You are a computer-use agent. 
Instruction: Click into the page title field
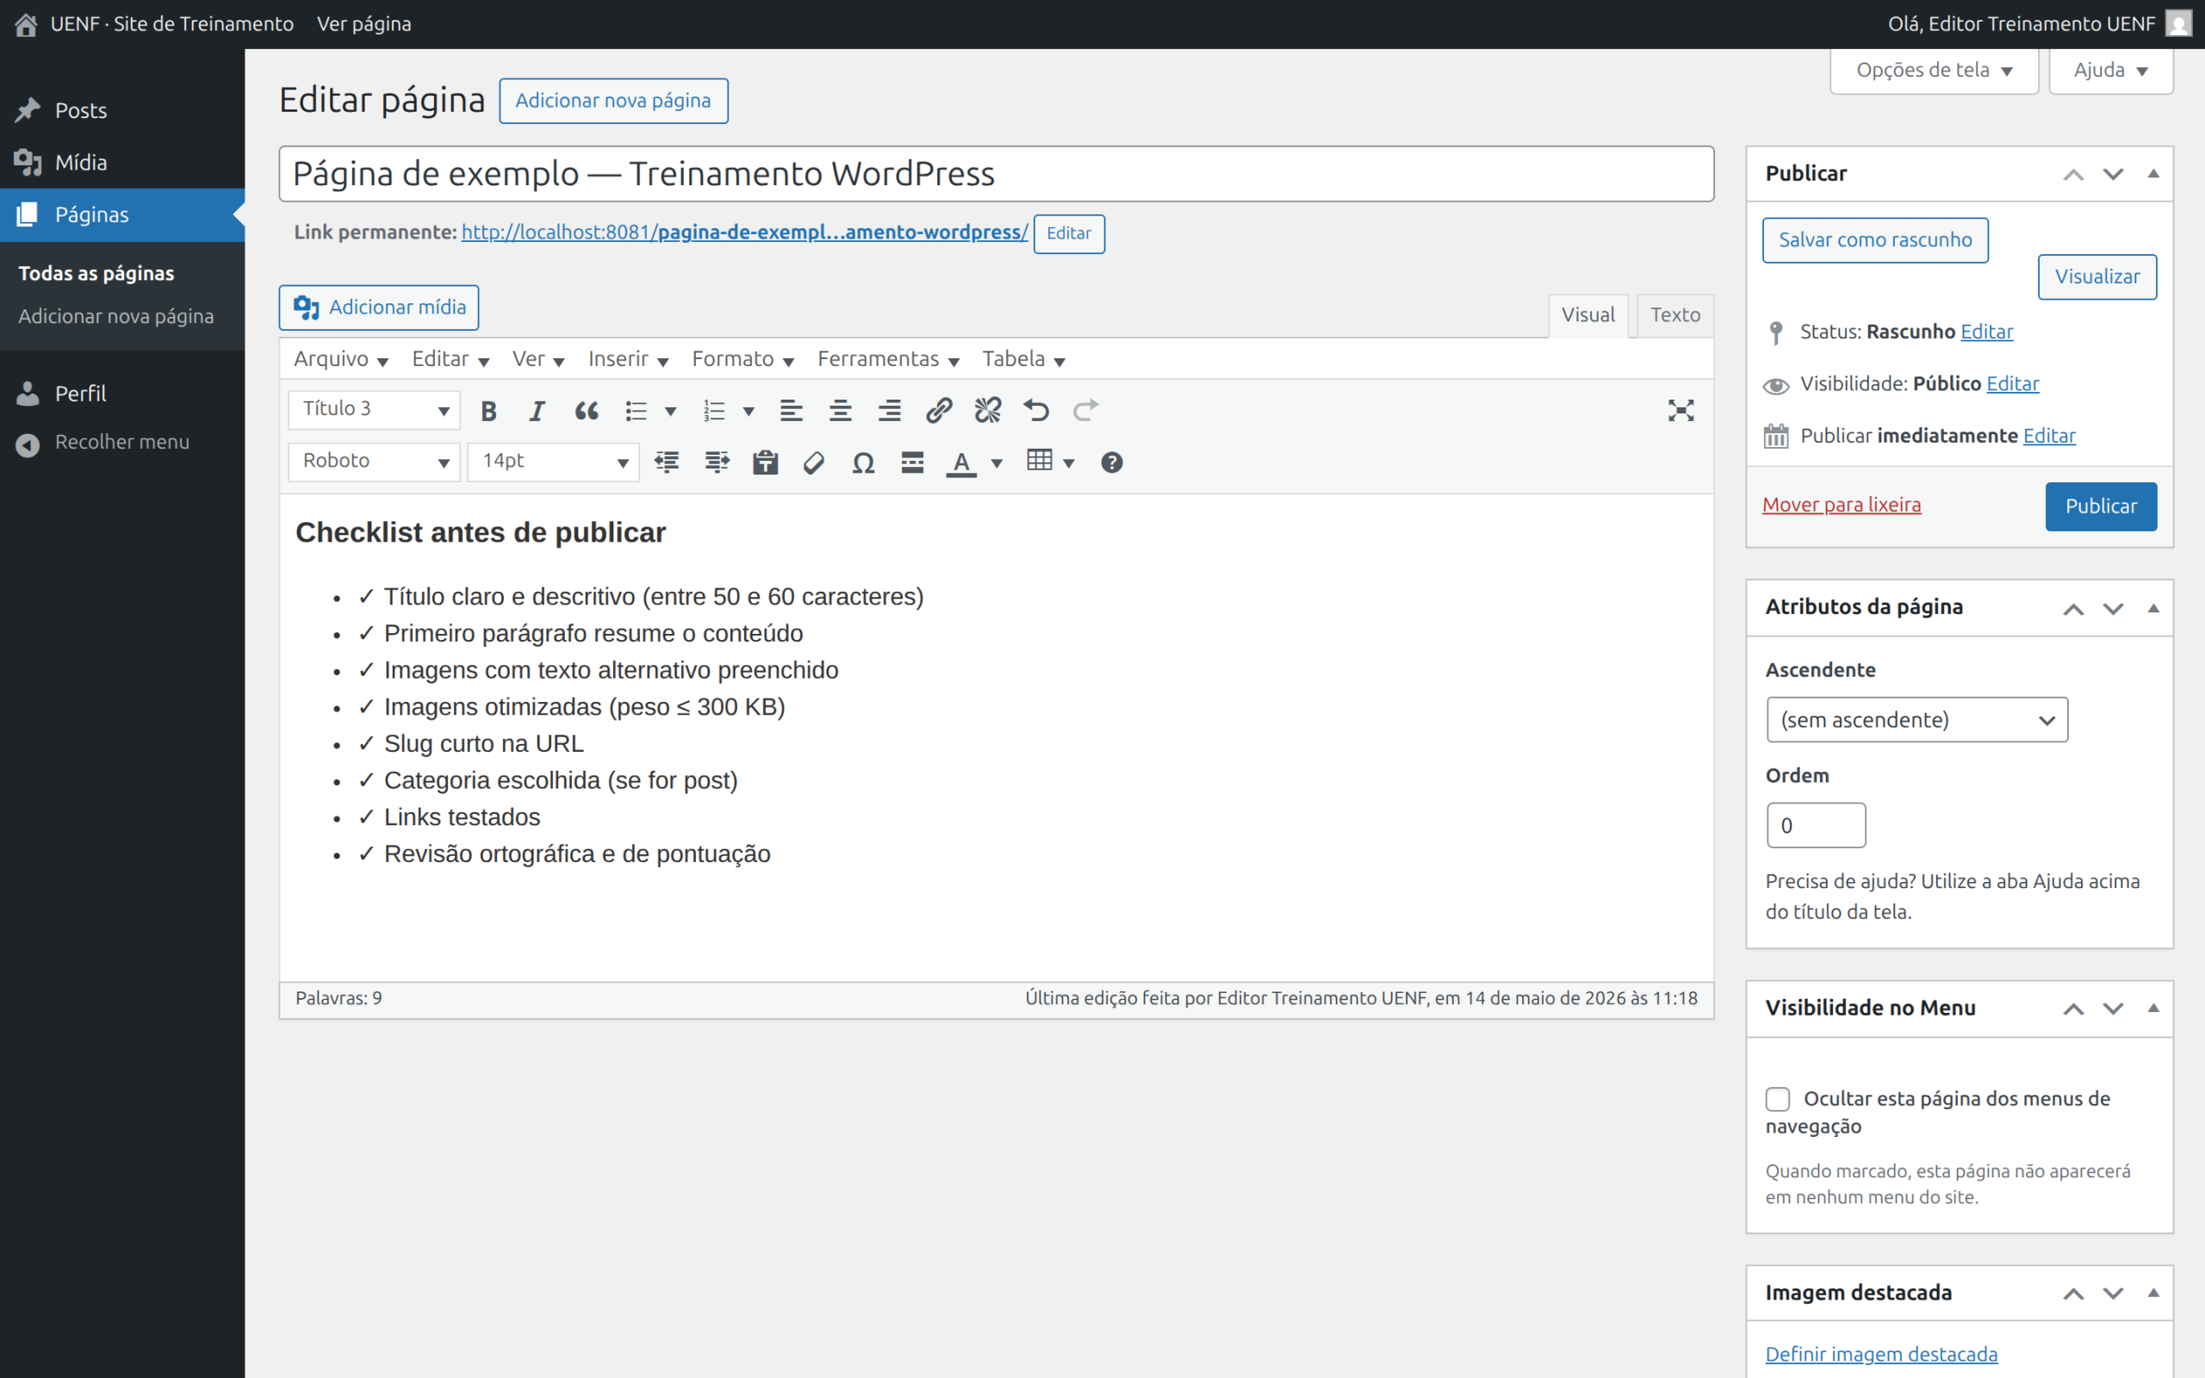[x=996, y=174]
